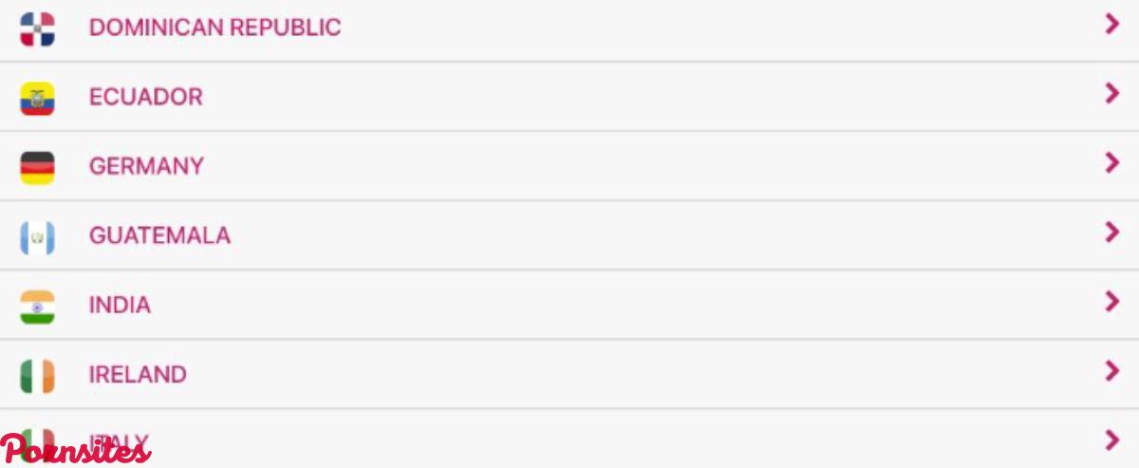Screen dimensions: 1139x468
Task: Open the India row arrow
Action: pos(1112,302)
